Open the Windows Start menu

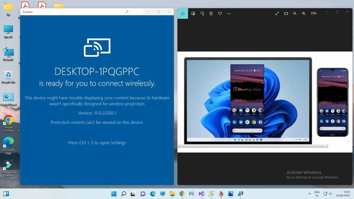(x=114, y=194)
